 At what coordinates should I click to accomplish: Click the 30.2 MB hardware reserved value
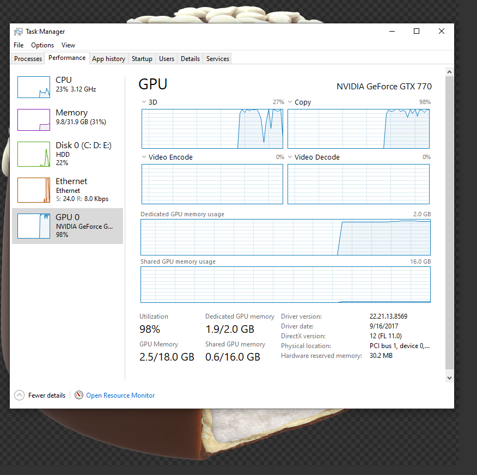381,355
